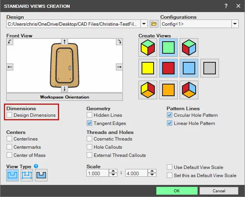Click the 4.000 scale input field
The image size is (245, 197).
coord(136,173)
